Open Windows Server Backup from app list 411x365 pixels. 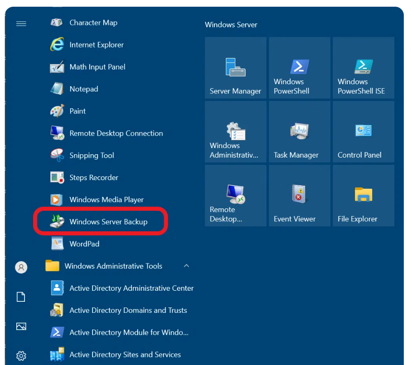(108, 222)
